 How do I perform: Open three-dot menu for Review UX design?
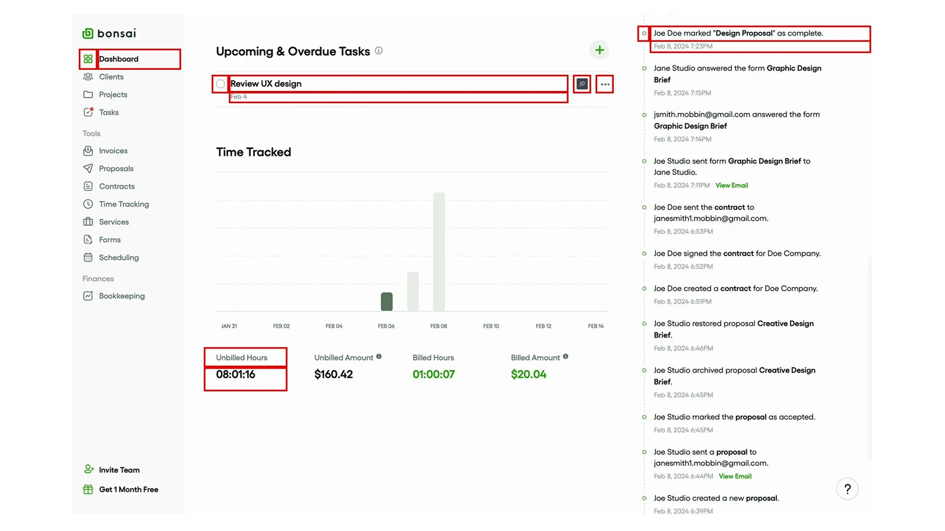[605, 85]
